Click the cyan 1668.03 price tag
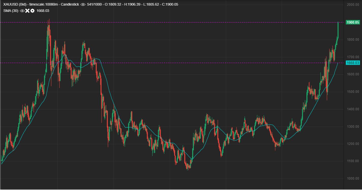 click(353, 63)
